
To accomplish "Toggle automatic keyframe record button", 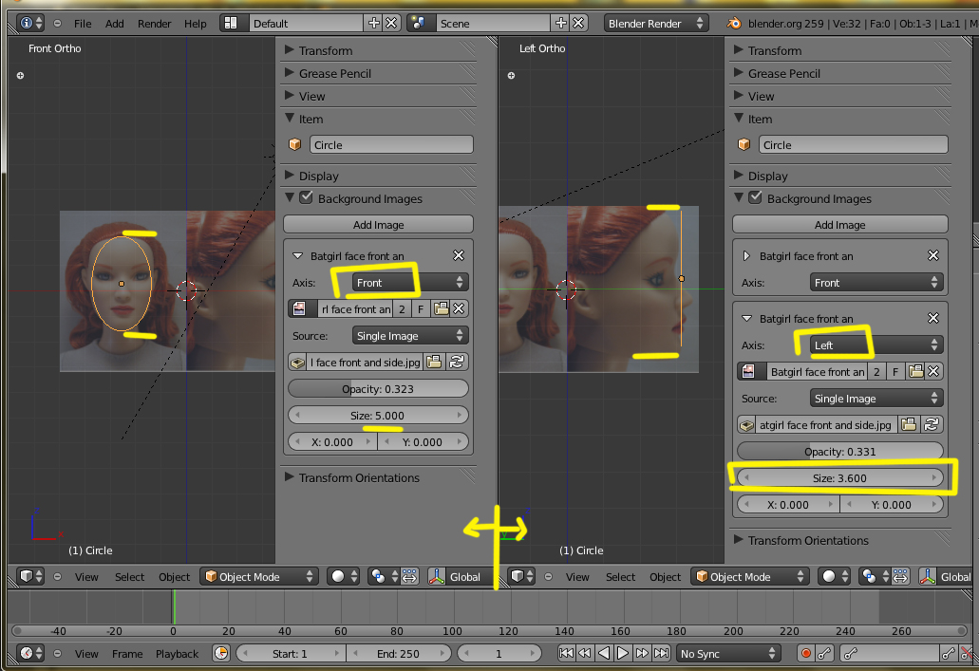I will click(x=805, y=653).
